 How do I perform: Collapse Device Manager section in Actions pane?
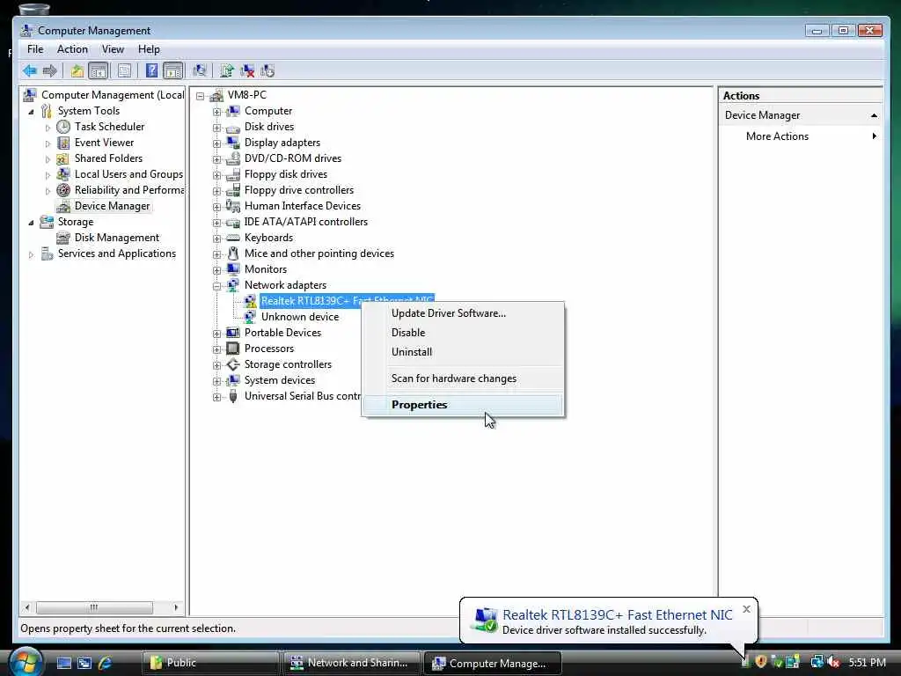click(874, 115)
